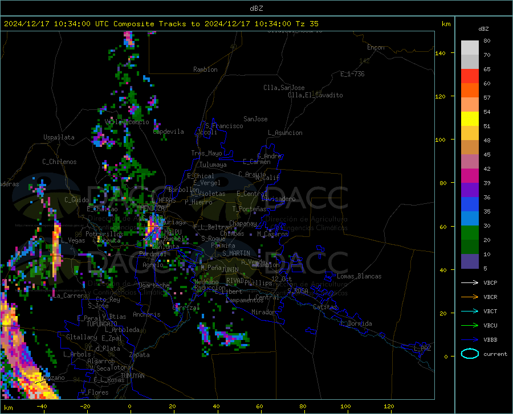Pick the magenta 39 dBZ color swatch
513x414 pixels.
470,176
